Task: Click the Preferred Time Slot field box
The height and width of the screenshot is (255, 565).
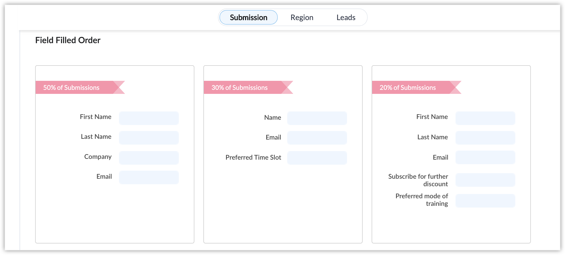Action: [x=317, y=158]
